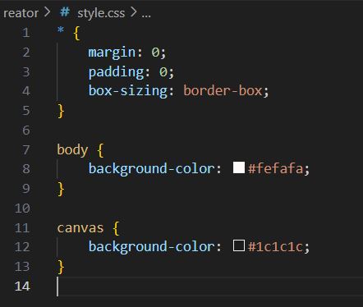
Task: Click the 'padding' property text
Action: pyautogui.click(x=116, y=72)
